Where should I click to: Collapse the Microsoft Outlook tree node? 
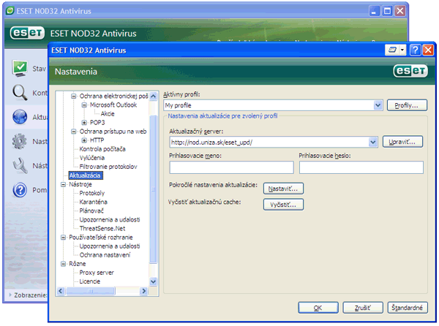click(x=84, y=105)
